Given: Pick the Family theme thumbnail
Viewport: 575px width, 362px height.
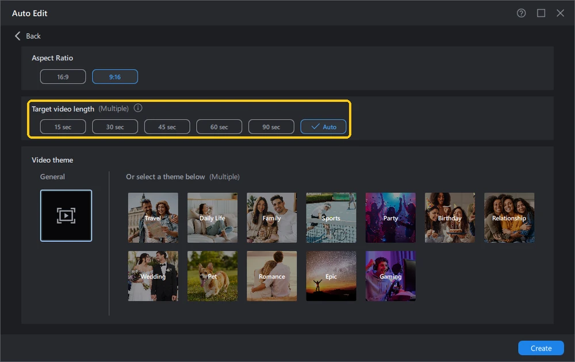Looking at the screenshot, I should tap(272, 218).
